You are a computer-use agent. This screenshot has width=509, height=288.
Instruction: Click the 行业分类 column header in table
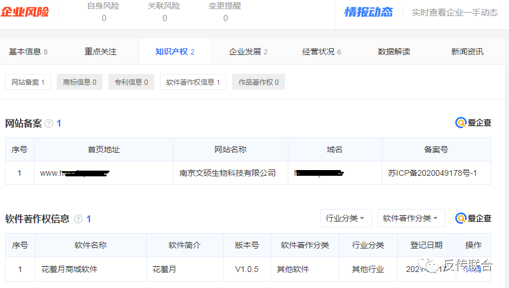(368, 245)
